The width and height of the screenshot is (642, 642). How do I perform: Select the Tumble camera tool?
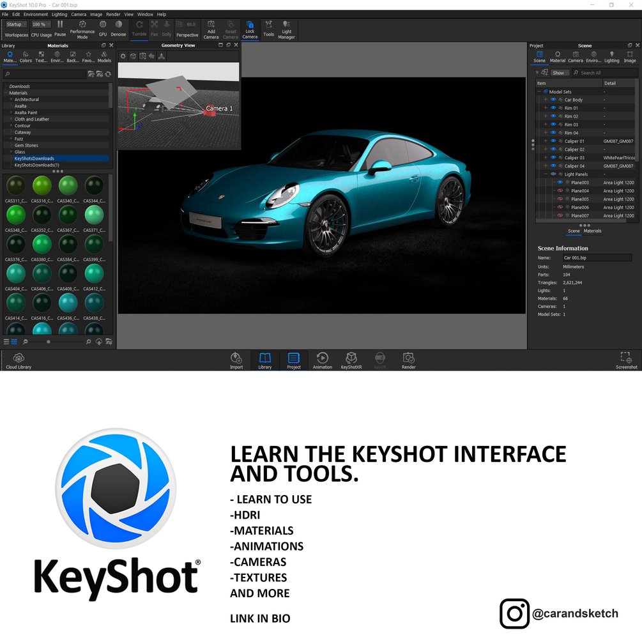click(139, 29)
